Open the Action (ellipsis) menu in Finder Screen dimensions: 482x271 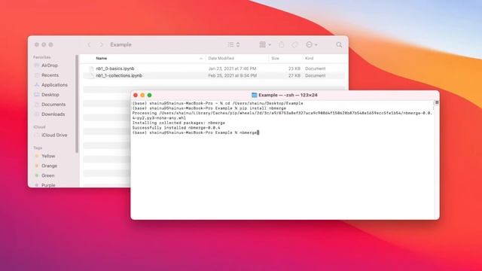(311, 45)
